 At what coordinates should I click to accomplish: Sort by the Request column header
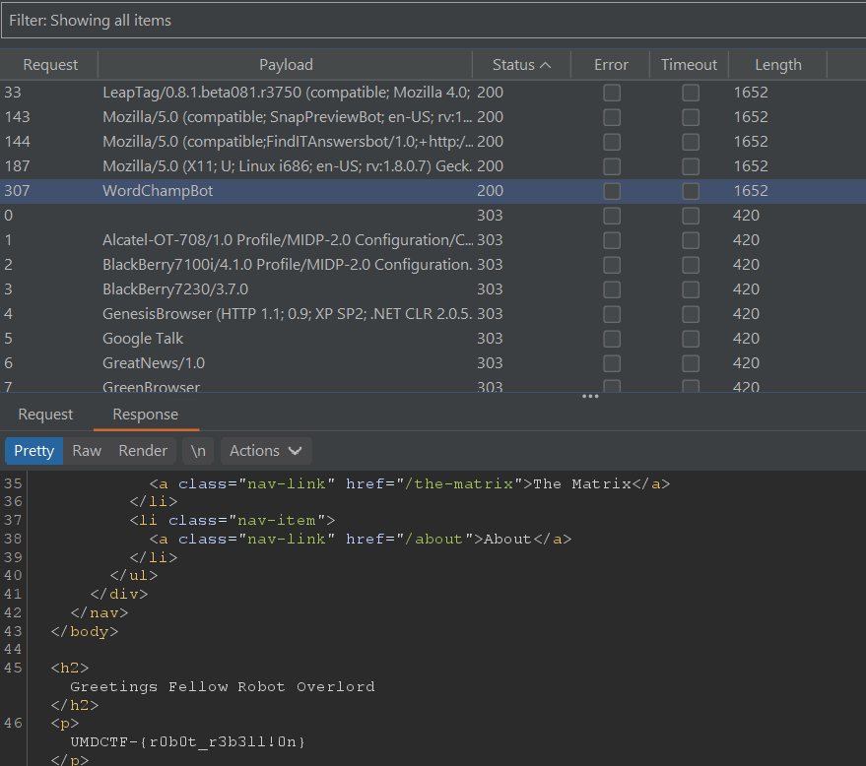[49, 65]
